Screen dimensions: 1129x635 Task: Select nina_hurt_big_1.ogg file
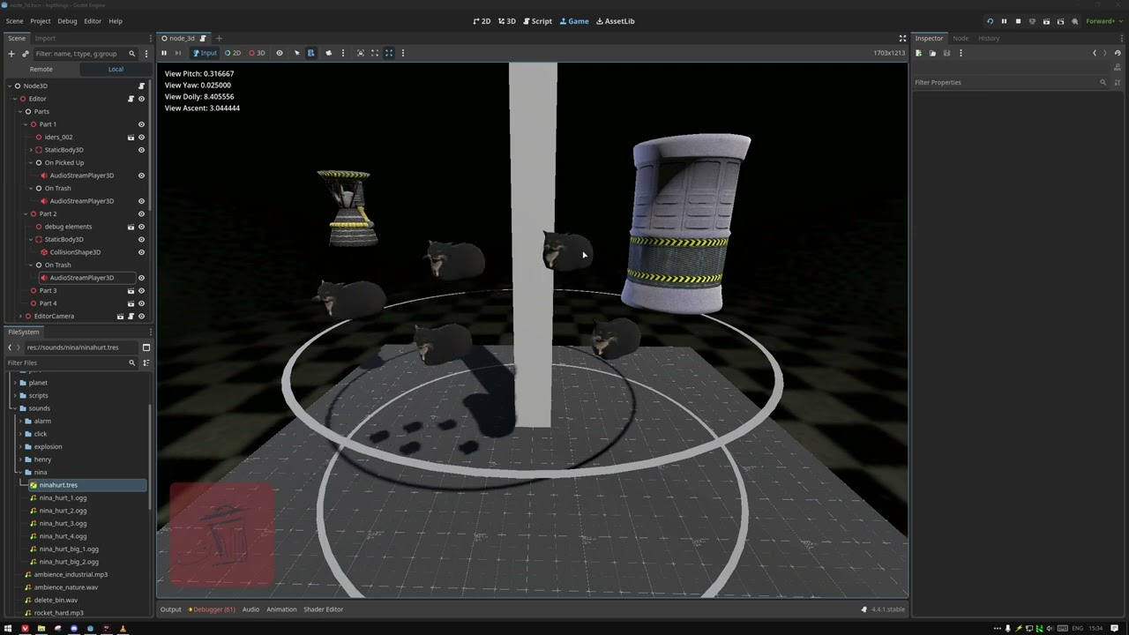point(69,549)
